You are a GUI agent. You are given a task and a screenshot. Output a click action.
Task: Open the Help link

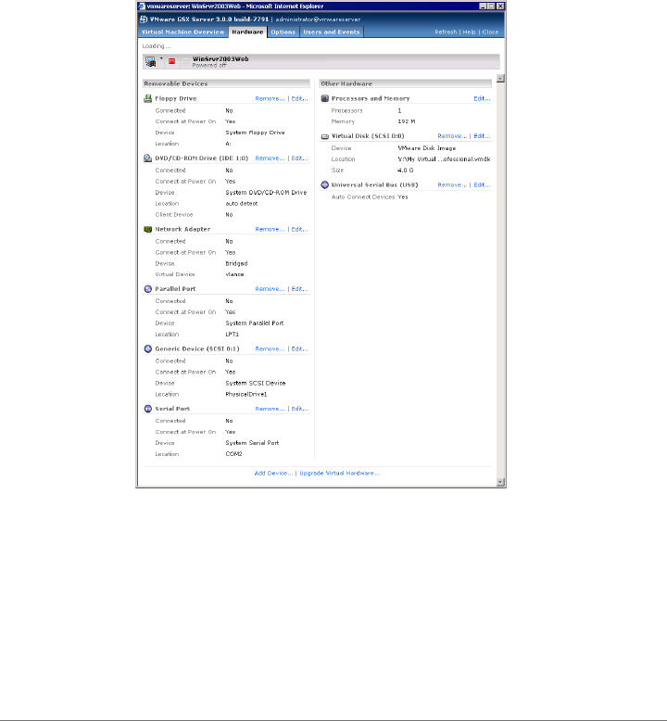[x=469, y=32]
